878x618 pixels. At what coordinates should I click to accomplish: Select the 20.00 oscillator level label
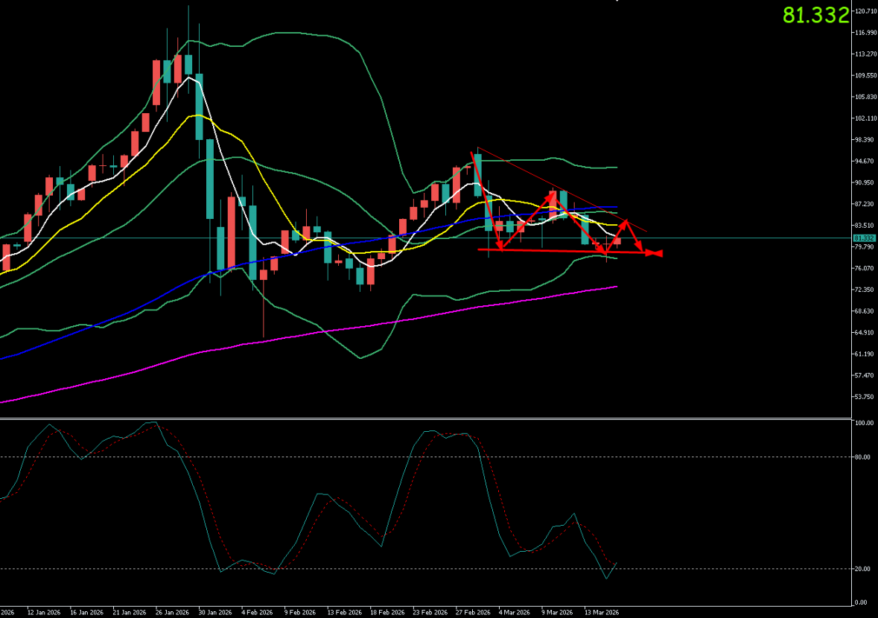(x=862, y=569)
